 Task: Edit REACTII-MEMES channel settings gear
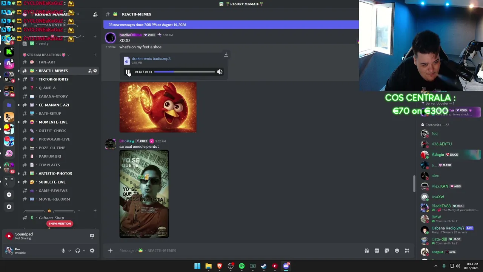click(x=95, y=71)
